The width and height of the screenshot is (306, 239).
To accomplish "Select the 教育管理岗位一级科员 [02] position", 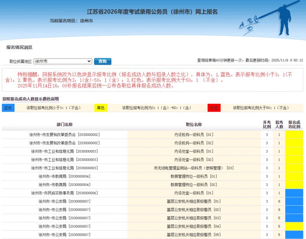I will pos(194,185).
